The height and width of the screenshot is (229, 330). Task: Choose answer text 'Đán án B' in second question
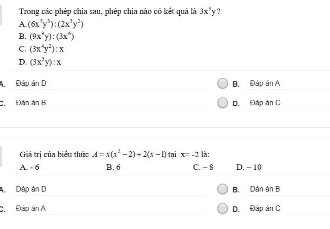click(x=265, y=189)
